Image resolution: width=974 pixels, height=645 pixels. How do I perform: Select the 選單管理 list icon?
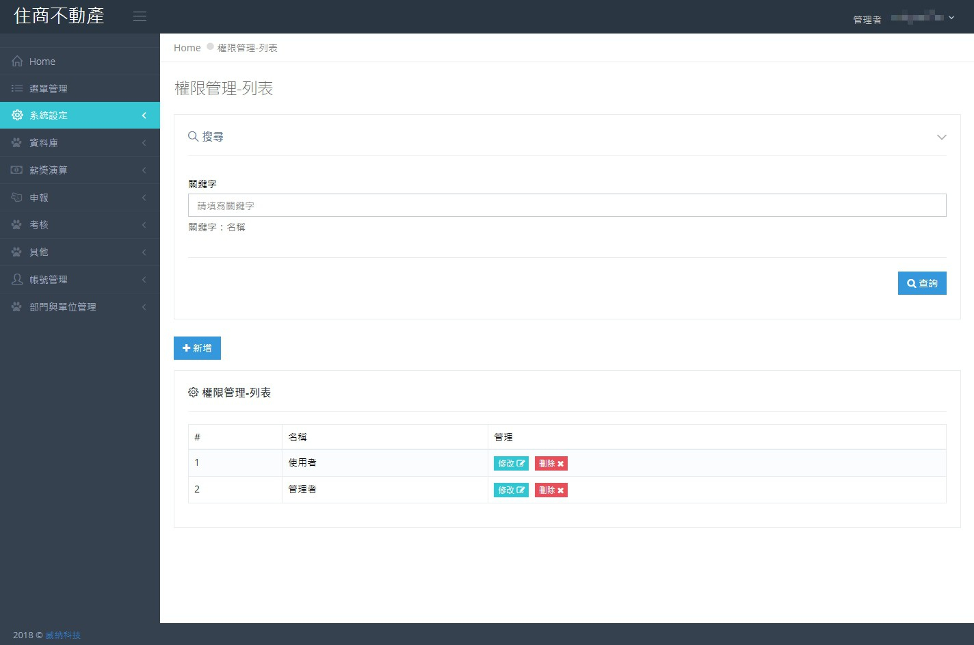17,88
